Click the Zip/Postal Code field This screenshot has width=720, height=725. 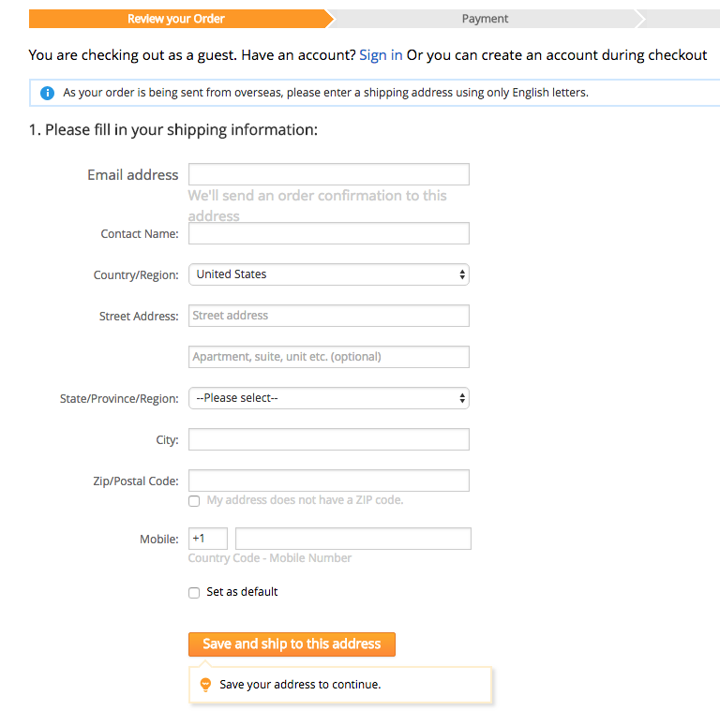(x=329, y=481)
